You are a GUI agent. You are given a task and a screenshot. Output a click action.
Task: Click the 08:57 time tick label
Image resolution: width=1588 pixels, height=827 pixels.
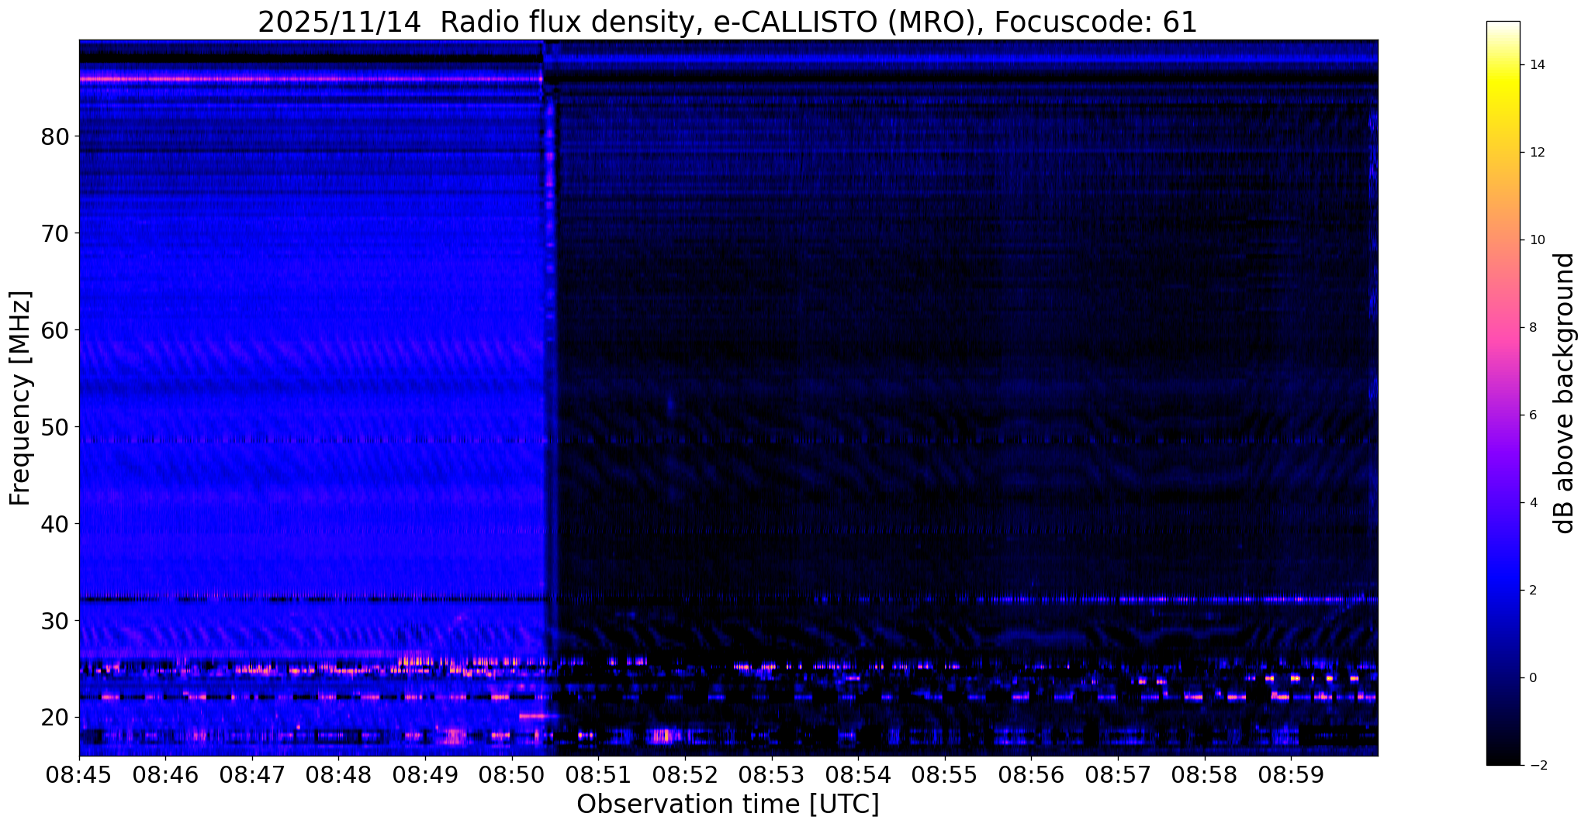pos(1118,774)
